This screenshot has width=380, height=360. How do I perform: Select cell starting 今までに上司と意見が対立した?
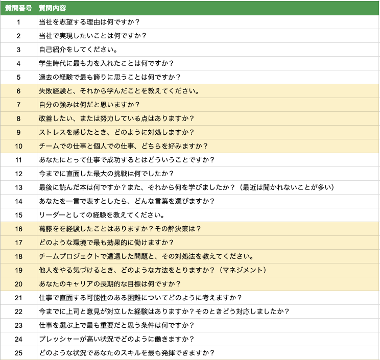click(208, 311)
